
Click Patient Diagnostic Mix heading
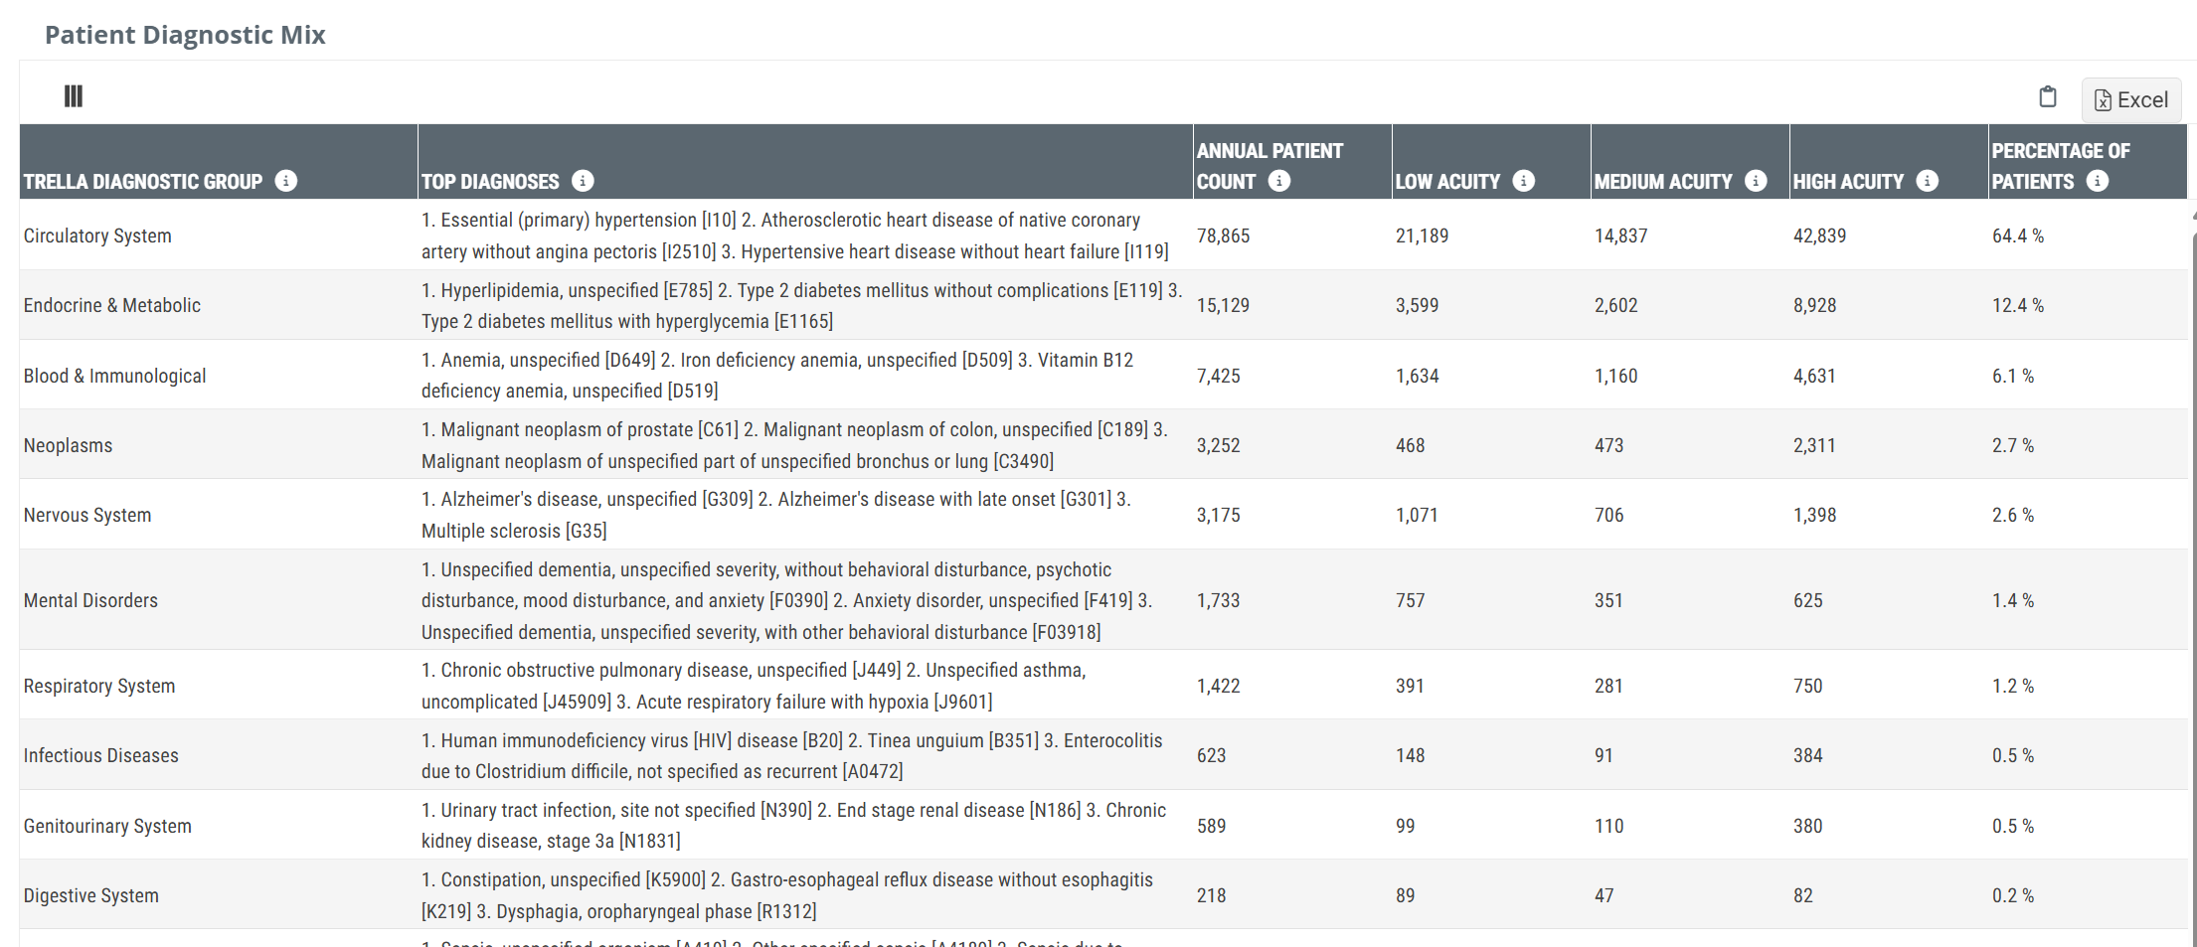click(185, 35)
